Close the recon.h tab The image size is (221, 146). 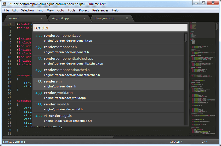(42, 18)
